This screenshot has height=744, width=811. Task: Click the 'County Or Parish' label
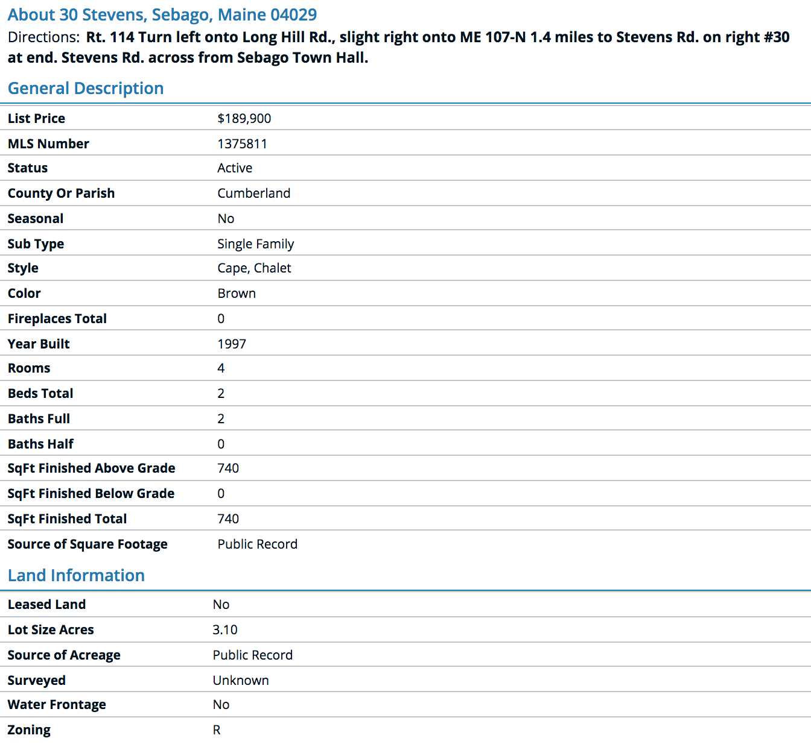coord(61,194)
